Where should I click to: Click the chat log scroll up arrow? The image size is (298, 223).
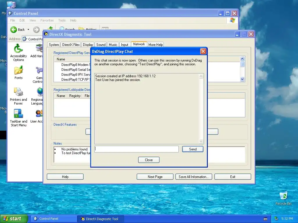(201, 76)
